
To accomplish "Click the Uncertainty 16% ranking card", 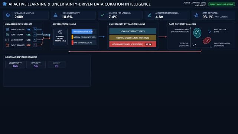I will (15, 64).
